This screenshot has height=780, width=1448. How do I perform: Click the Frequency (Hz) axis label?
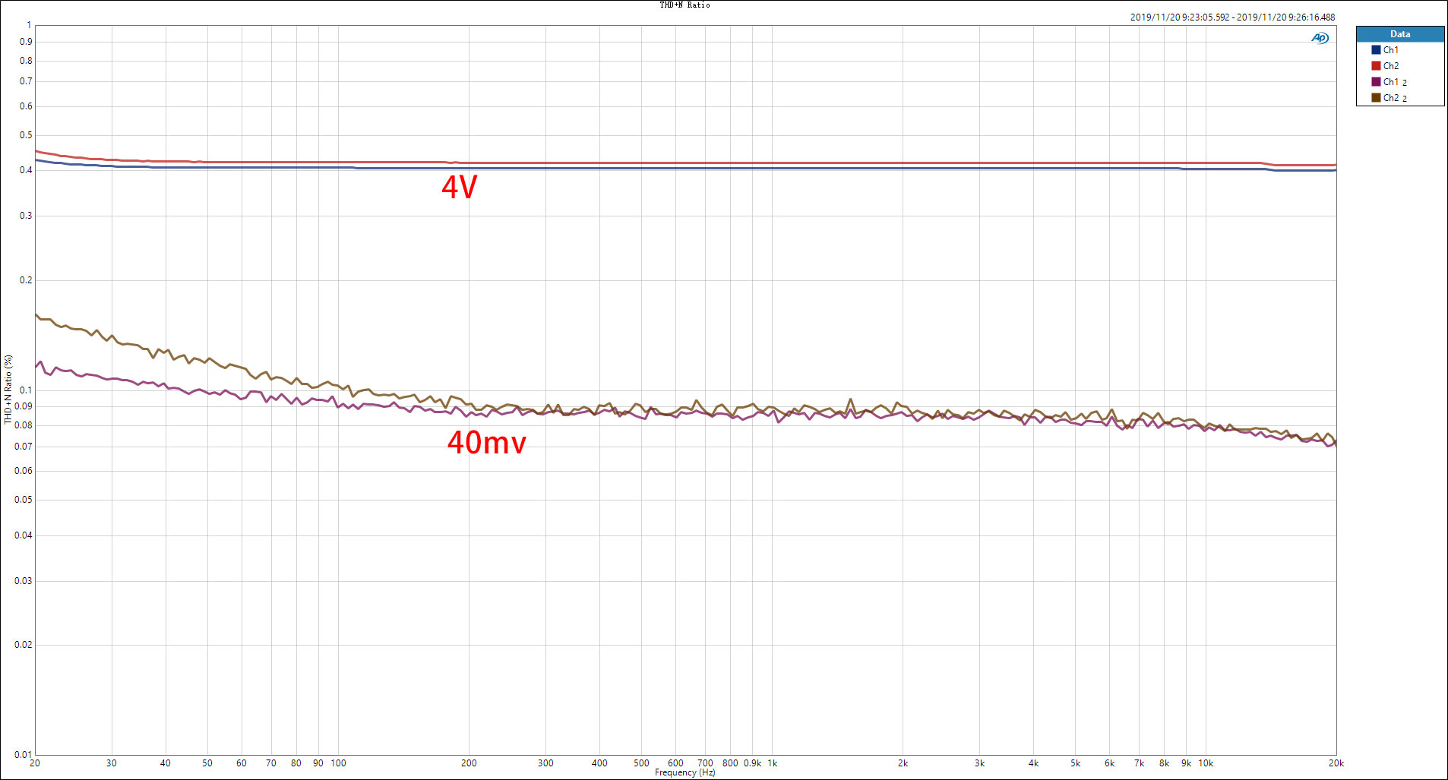click(685, 773)
